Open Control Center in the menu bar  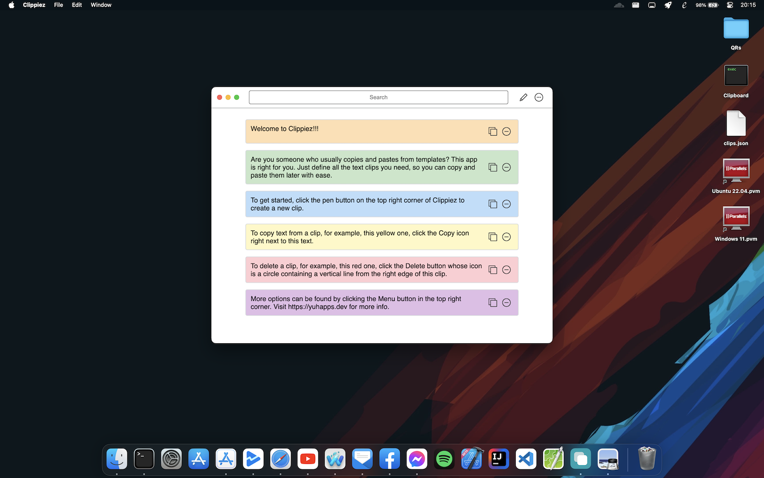click(730, 5)
